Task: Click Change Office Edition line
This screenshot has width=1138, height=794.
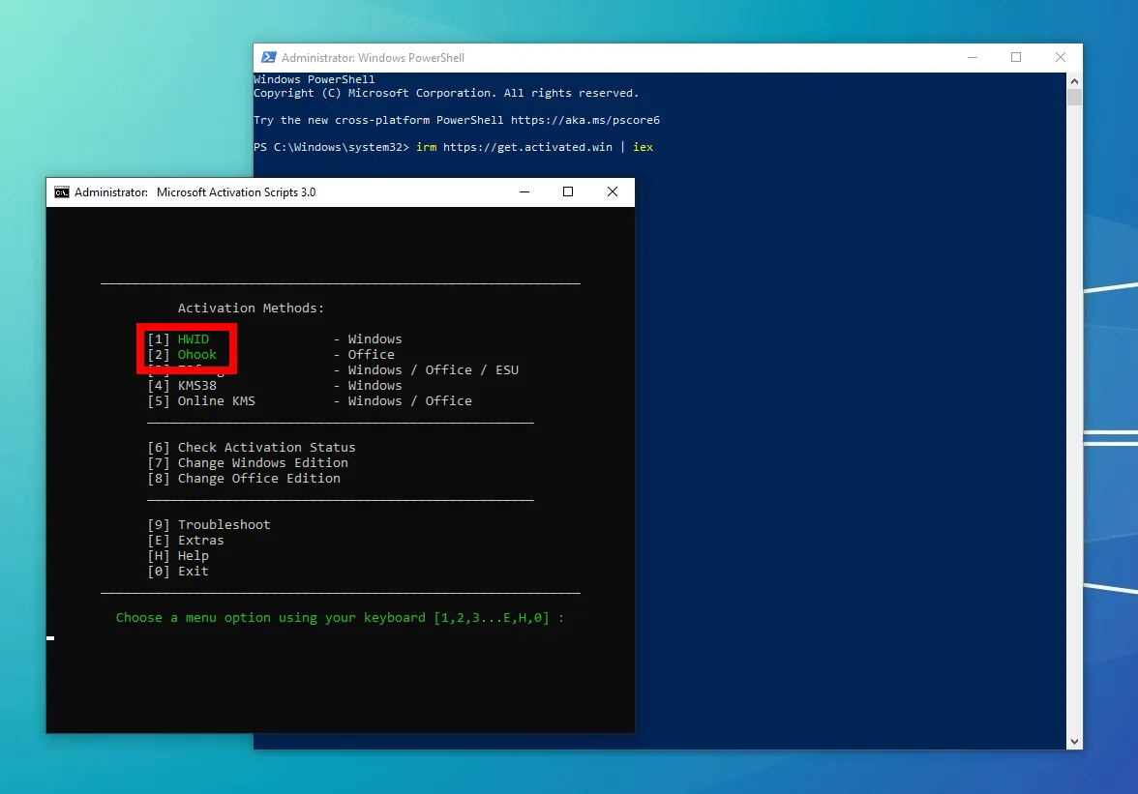Action: (x=244, y=479)
